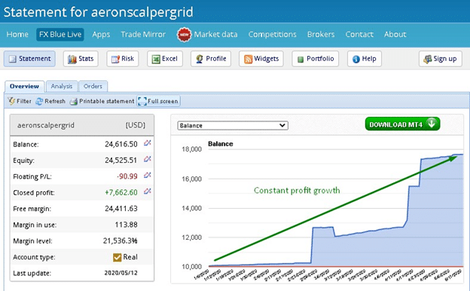Switch to the Orders tab
Screen dimensions: 470x291
[93, 87]
